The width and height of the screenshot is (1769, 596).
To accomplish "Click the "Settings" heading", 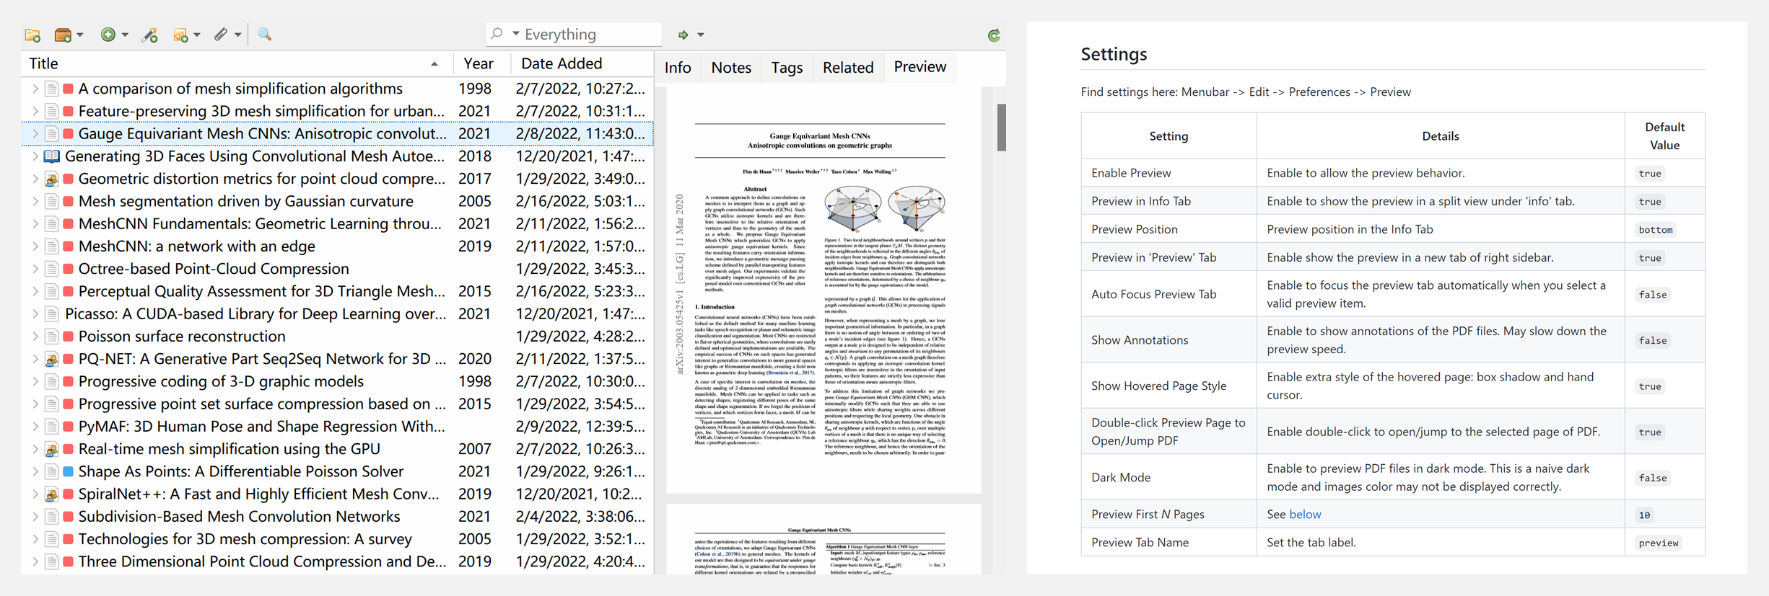I will coord(1114,54).
